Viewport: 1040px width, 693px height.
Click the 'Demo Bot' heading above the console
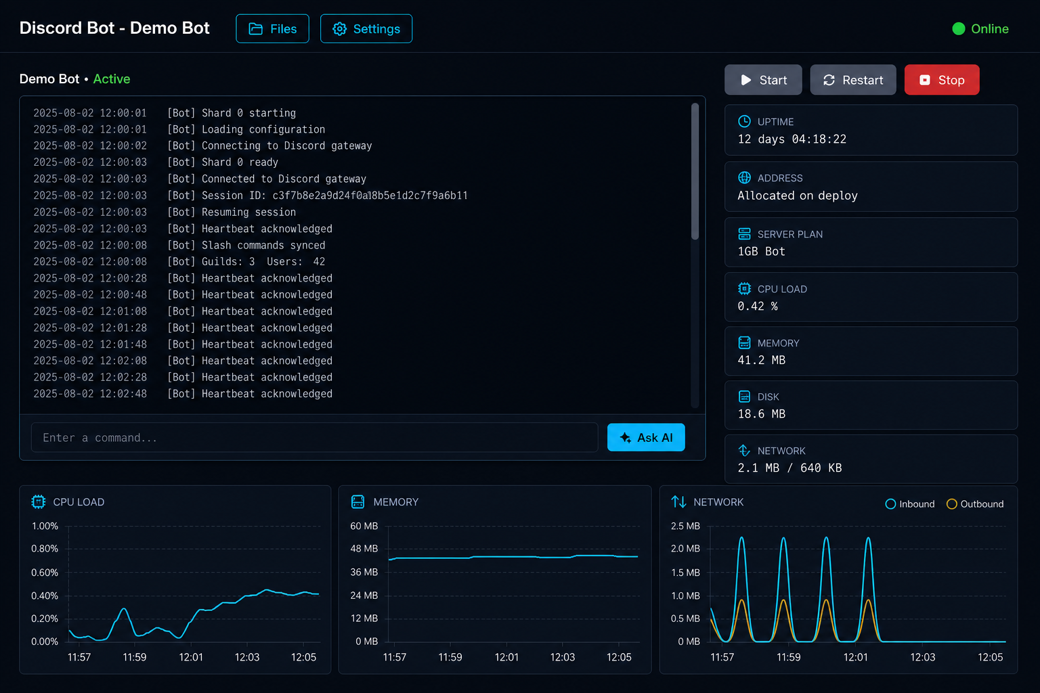(x=49, y=79)
